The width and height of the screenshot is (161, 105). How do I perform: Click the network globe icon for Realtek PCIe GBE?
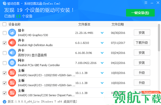(x=12, y=63)
